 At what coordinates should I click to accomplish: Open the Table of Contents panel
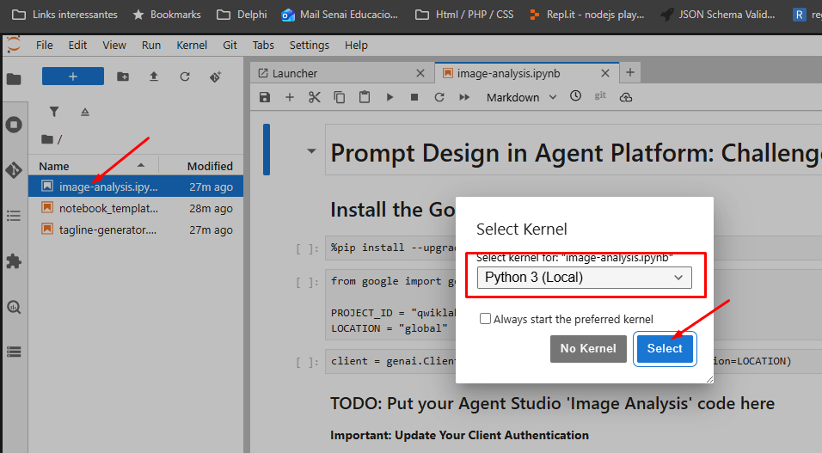[14, 216]
